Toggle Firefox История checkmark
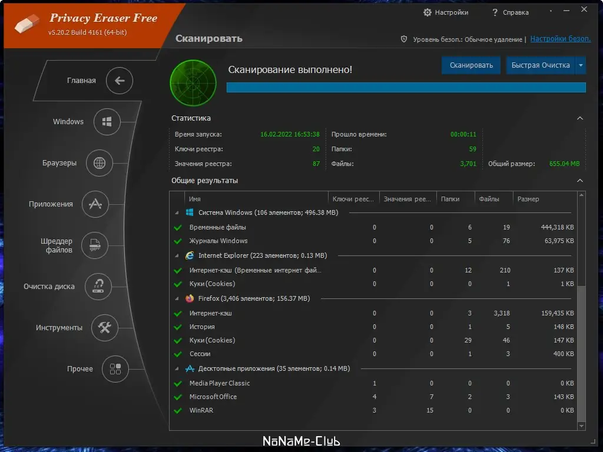603x452 pixels. (x=178, y=327)
